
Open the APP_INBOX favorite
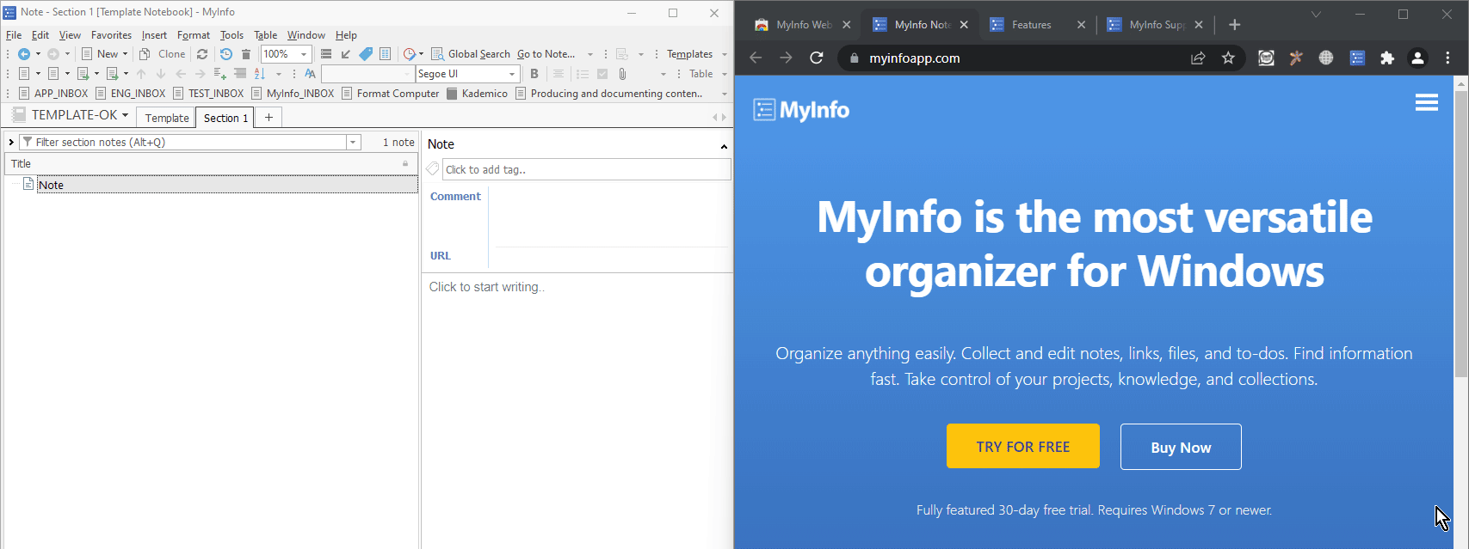53,94
